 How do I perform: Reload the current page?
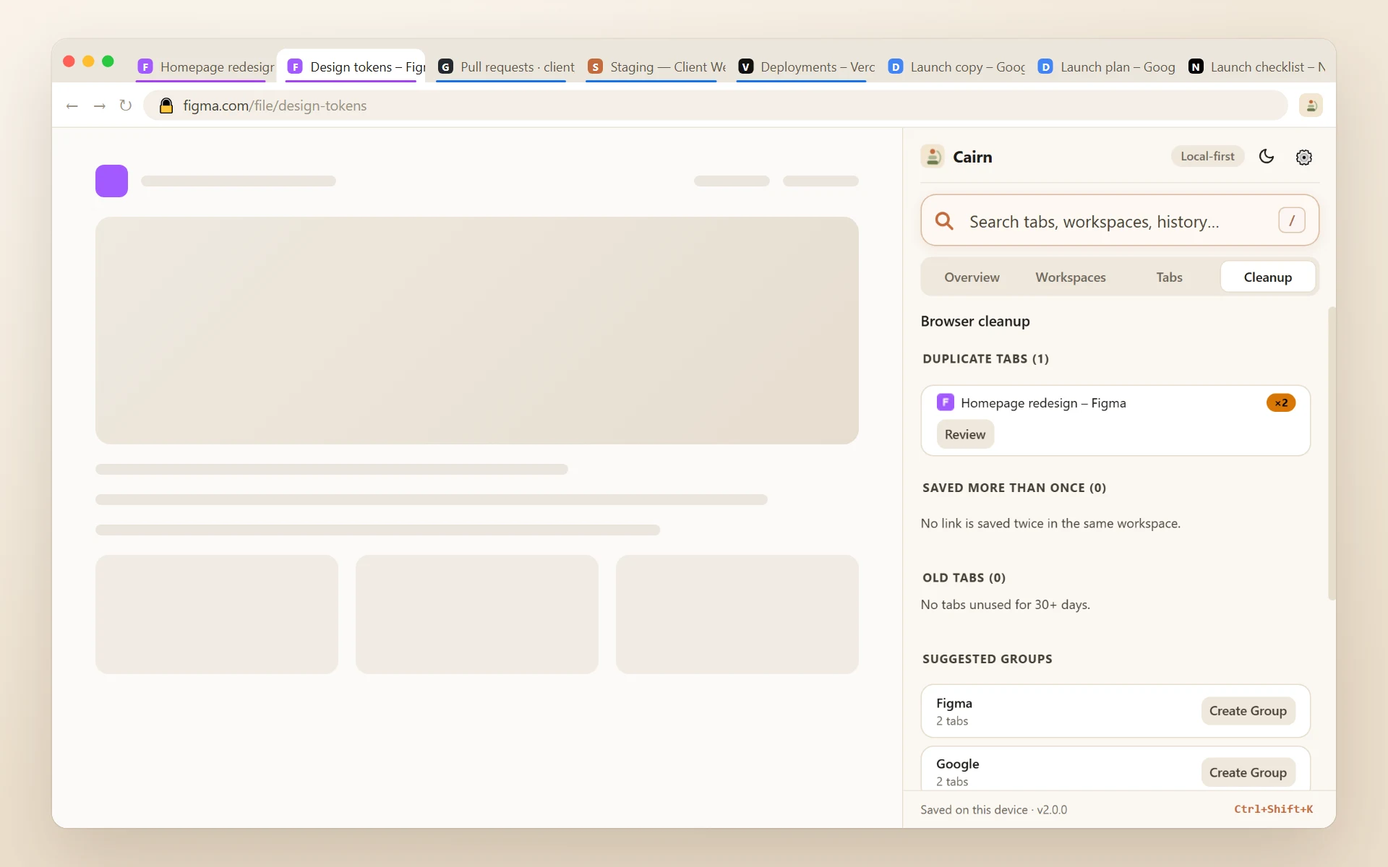point(126,105)
